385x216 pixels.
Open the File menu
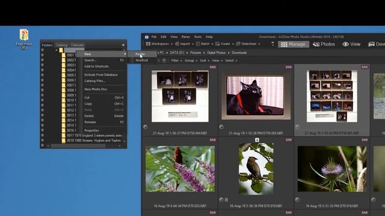pyautogui.click(x=154, y=37)
